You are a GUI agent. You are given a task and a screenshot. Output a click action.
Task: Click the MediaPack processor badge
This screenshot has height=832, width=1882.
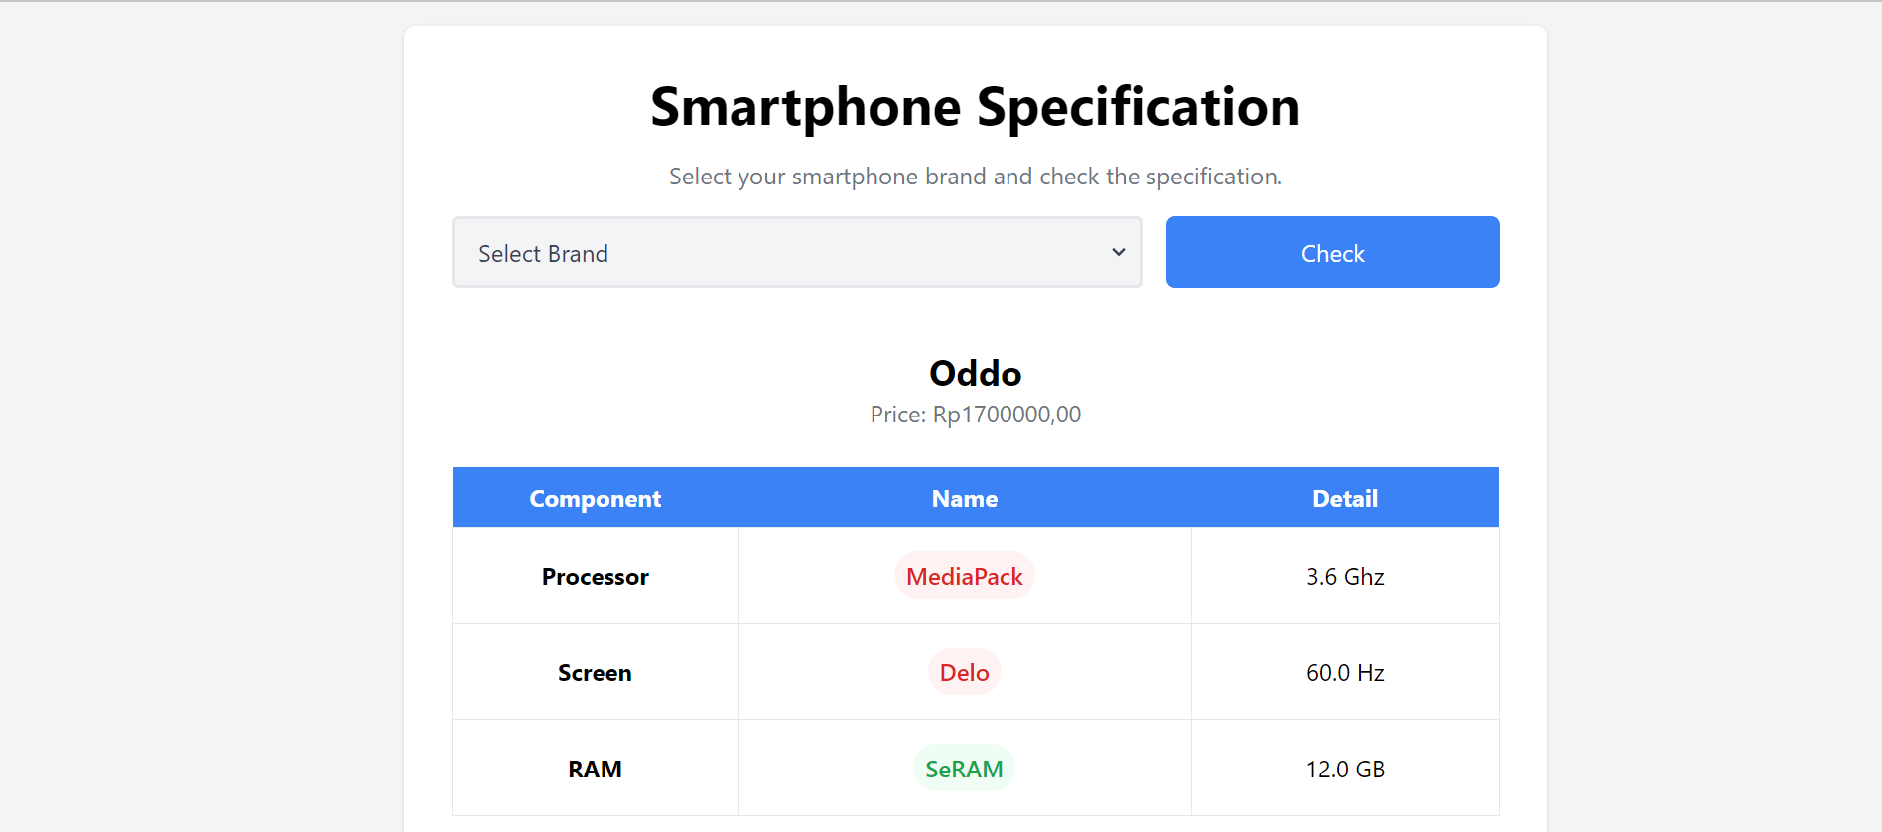(x=964, y=577)
